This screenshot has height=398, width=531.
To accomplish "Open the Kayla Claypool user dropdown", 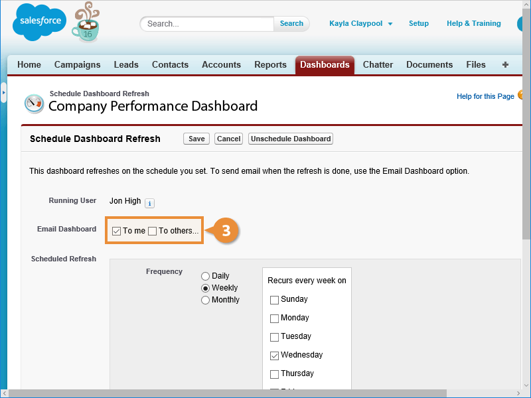I will pos(360,24).
